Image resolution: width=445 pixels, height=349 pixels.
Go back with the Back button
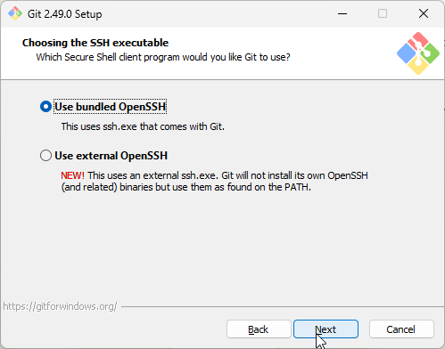pyautogui.click(x=259, y=329)
